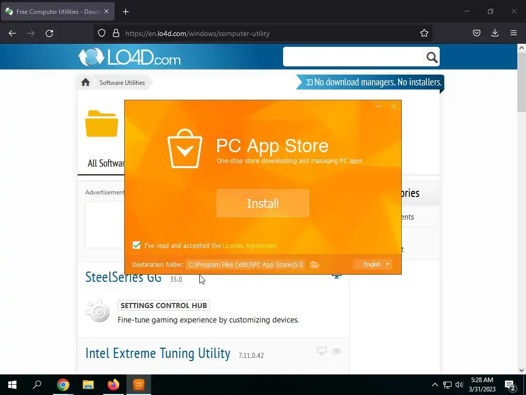Viewport: 526px width, 395px height.
Task: Launch Google Chrome from taskbar
Action: tap(63, 385)
